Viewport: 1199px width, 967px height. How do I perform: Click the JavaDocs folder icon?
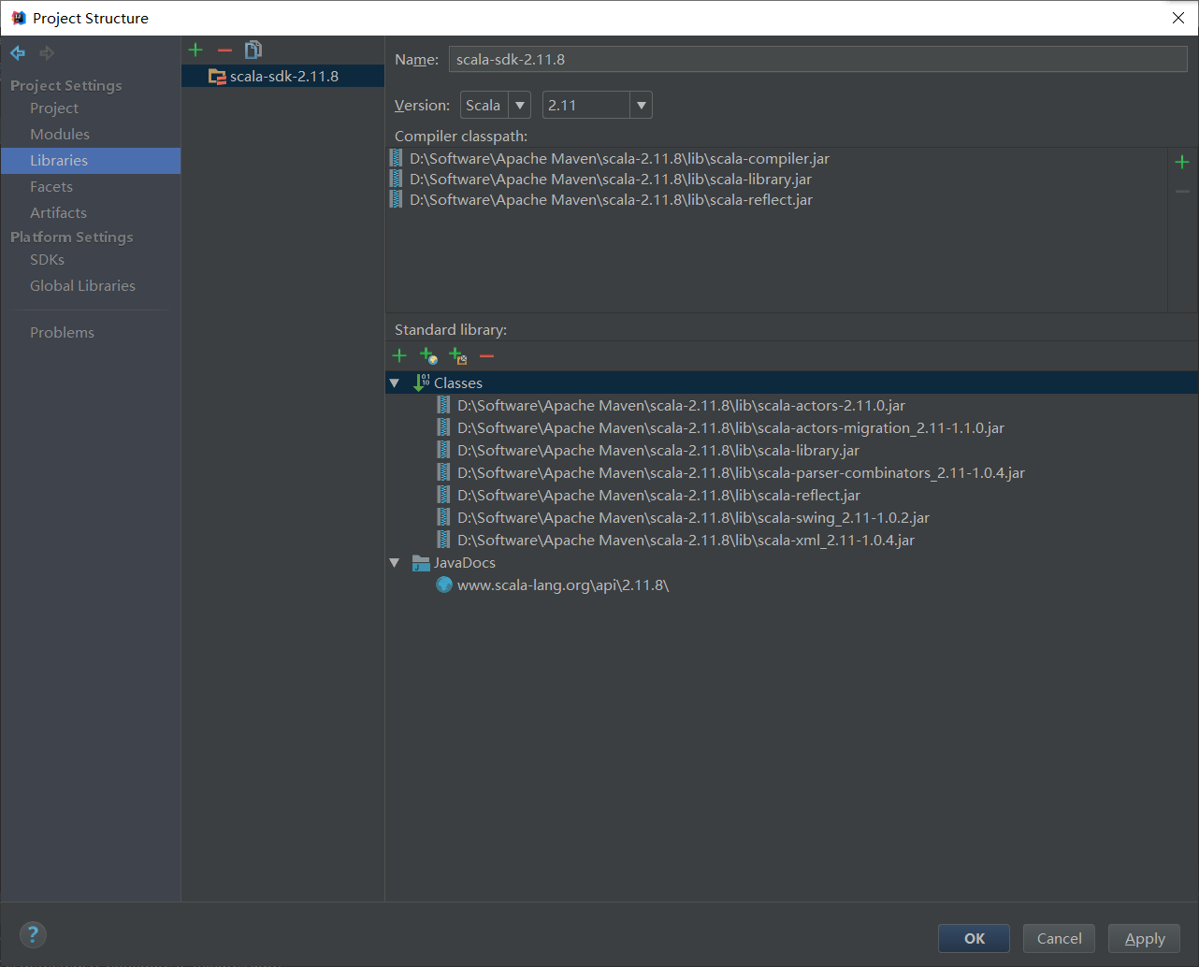[421, 562]
